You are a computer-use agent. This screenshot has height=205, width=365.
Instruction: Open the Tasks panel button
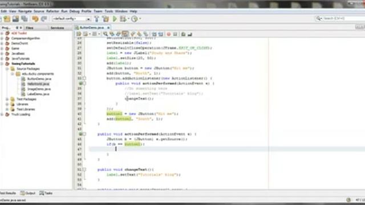tap(46, 193)
